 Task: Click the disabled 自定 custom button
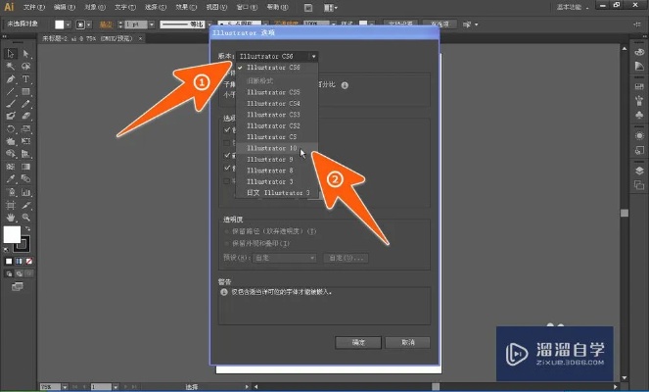click(x=346, y=258)
